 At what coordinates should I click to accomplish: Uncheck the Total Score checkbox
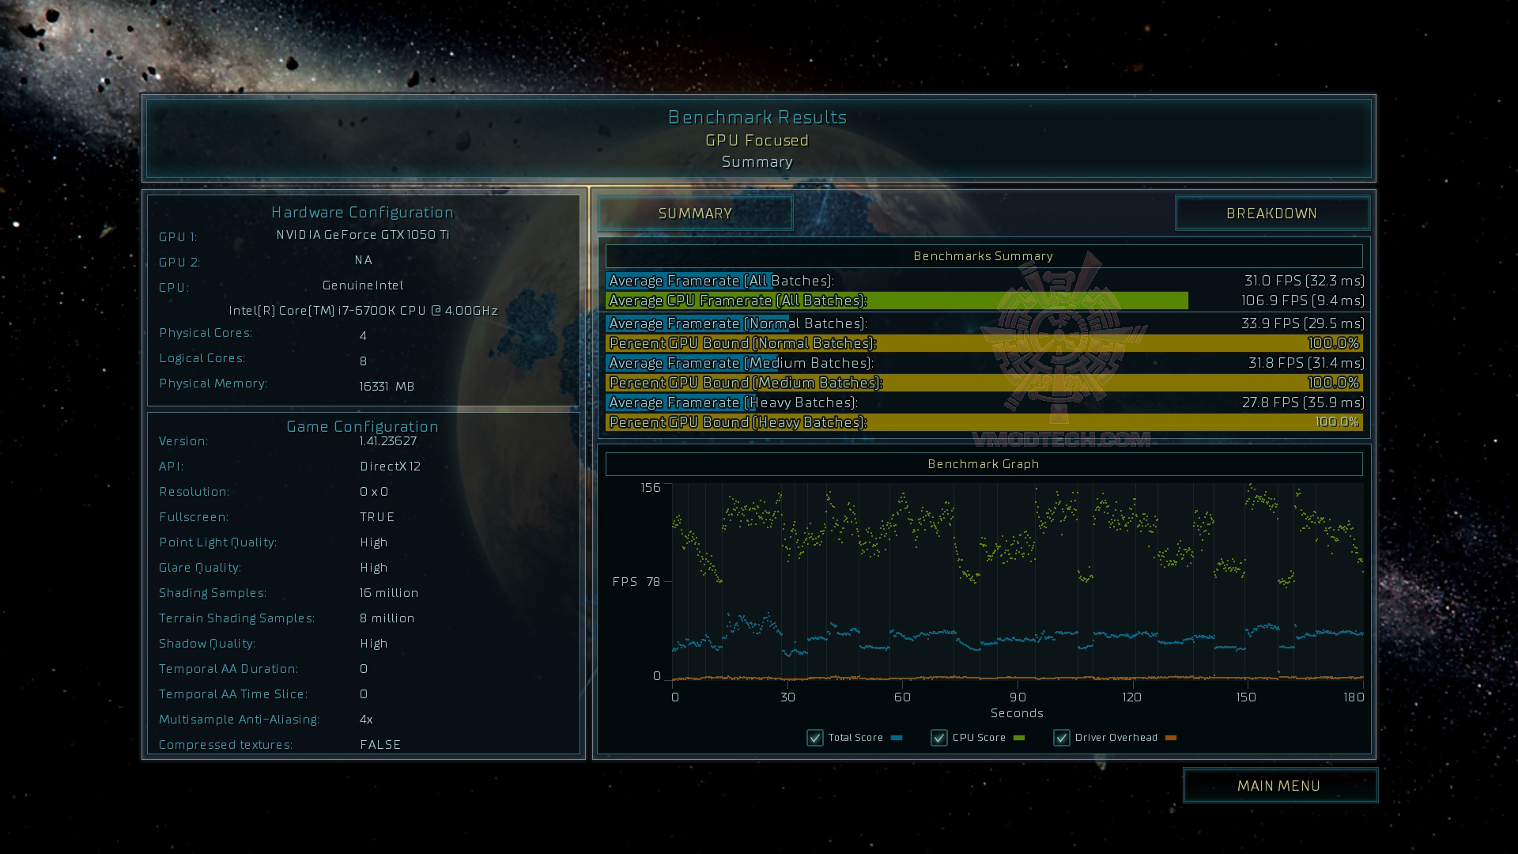coord(815,738)
